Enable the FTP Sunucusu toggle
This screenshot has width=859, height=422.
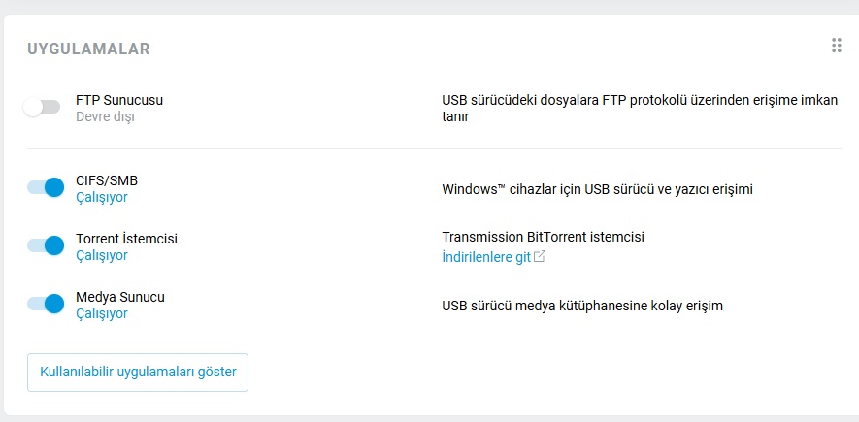click(42, 108)
